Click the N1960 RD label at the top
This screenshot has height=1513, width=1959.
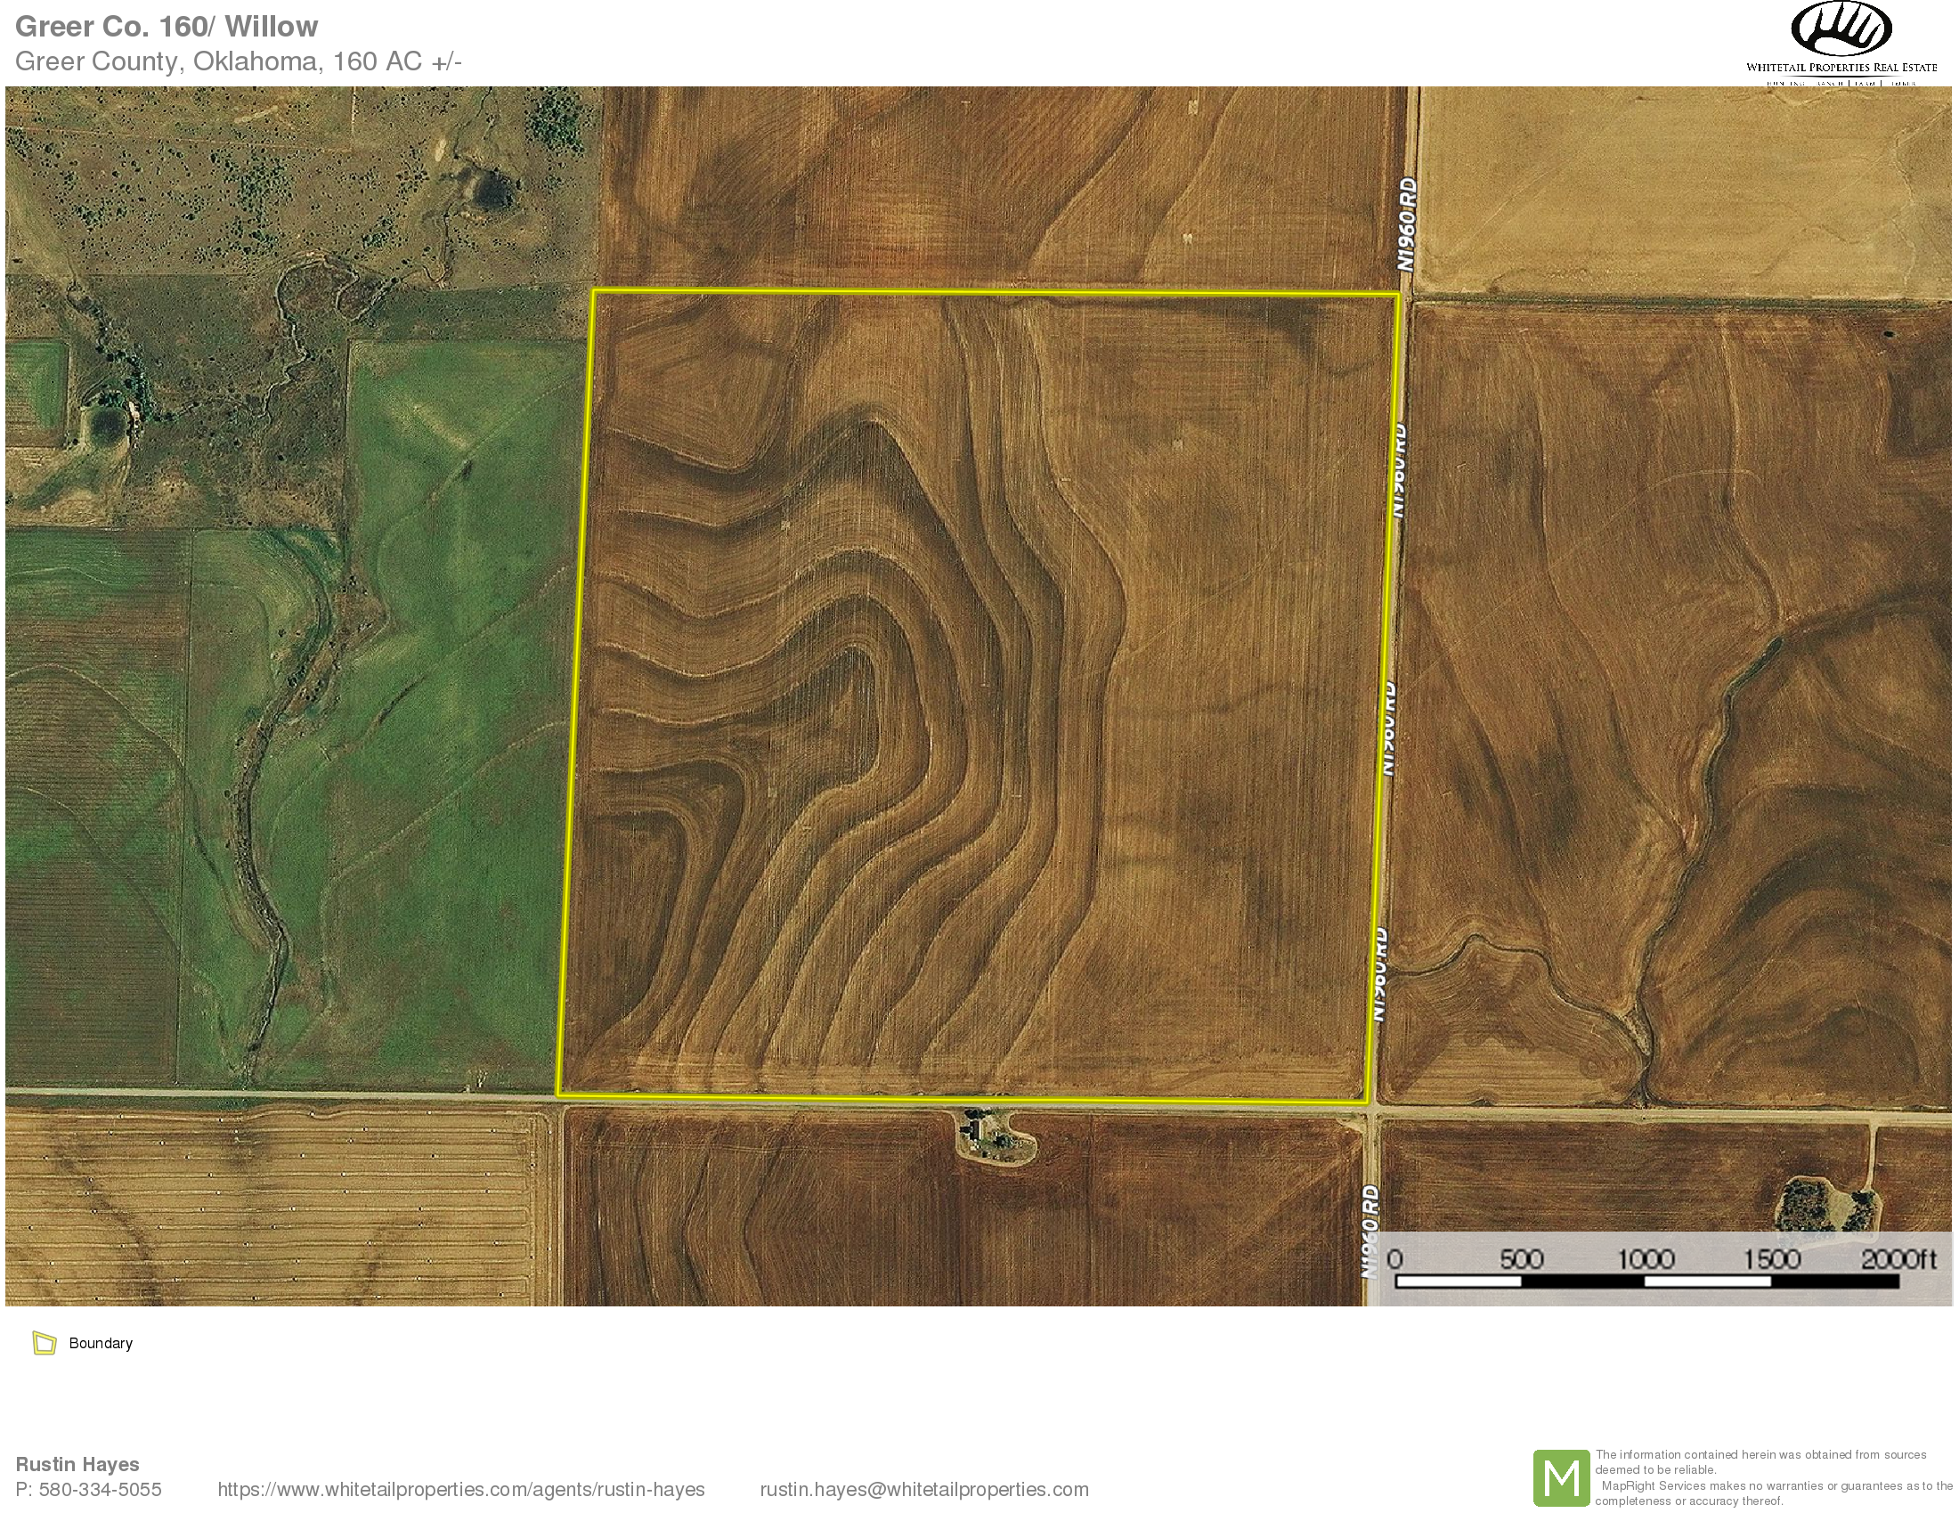tap(1409, 226)
